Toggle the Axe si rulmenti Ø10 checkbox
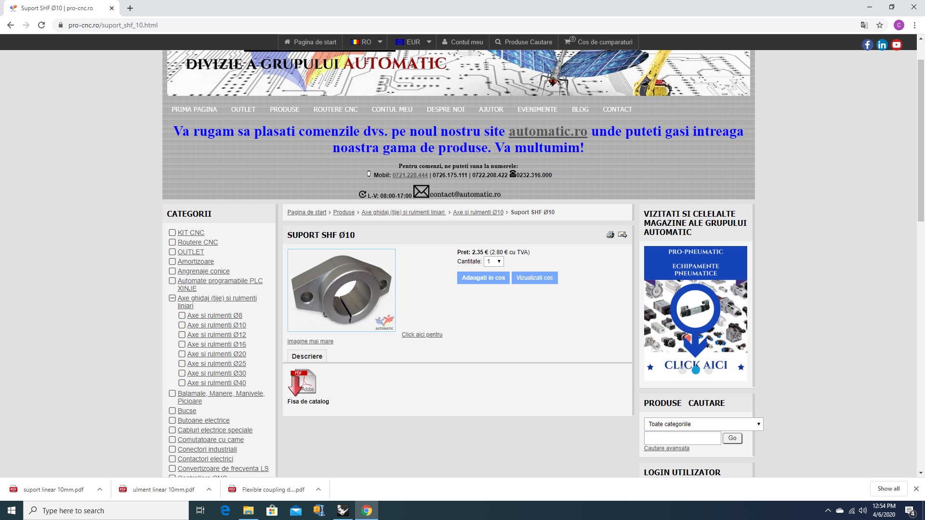 click(182, 325)
